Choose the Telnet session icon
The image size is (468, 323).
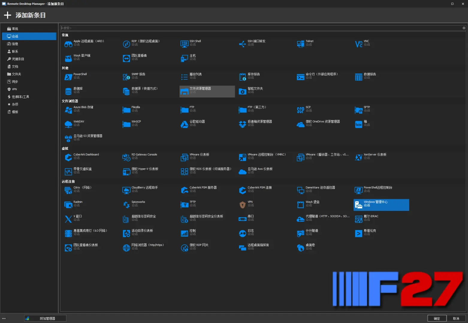click(301, 44)
